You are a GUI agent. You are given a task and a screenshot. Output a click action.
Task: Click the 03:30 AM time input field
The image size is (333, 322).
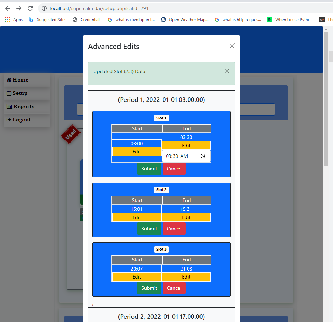186,156
